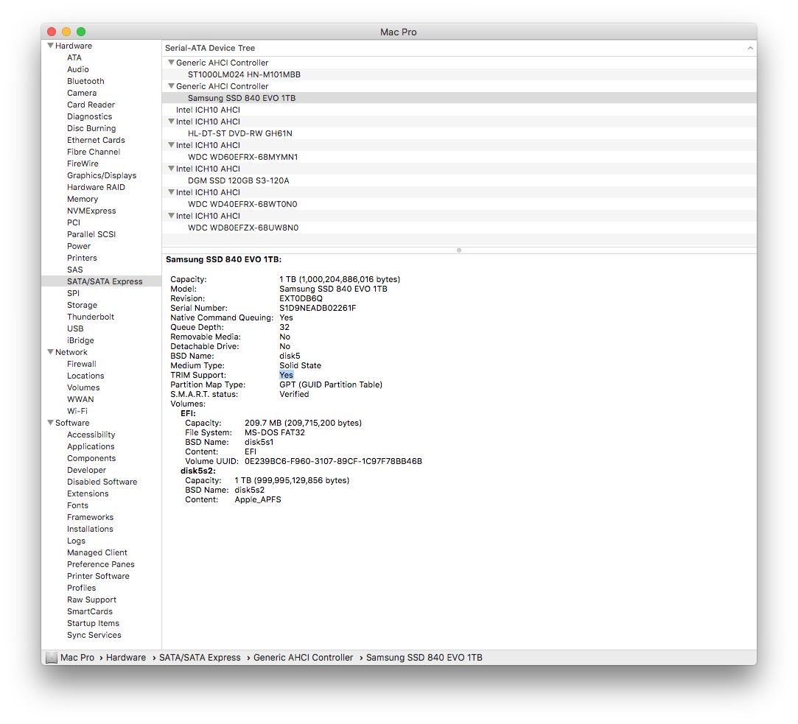Show Power information

pos(79,246)
